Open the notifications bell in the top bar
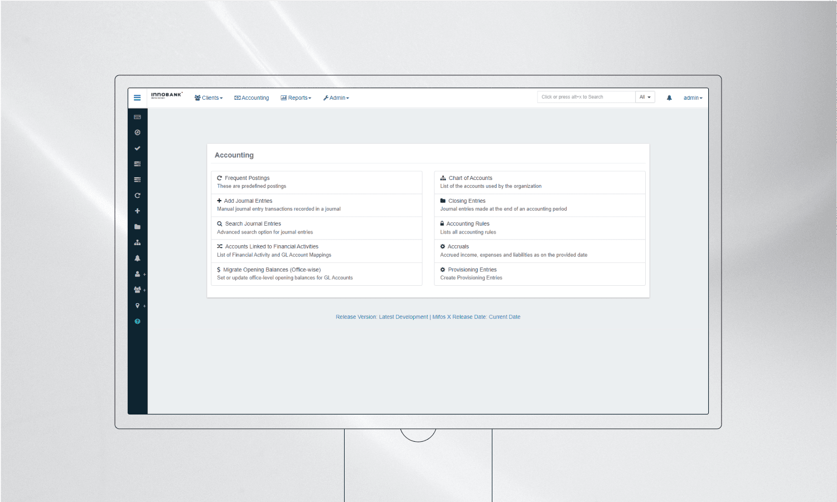 [x=669, y=98]
